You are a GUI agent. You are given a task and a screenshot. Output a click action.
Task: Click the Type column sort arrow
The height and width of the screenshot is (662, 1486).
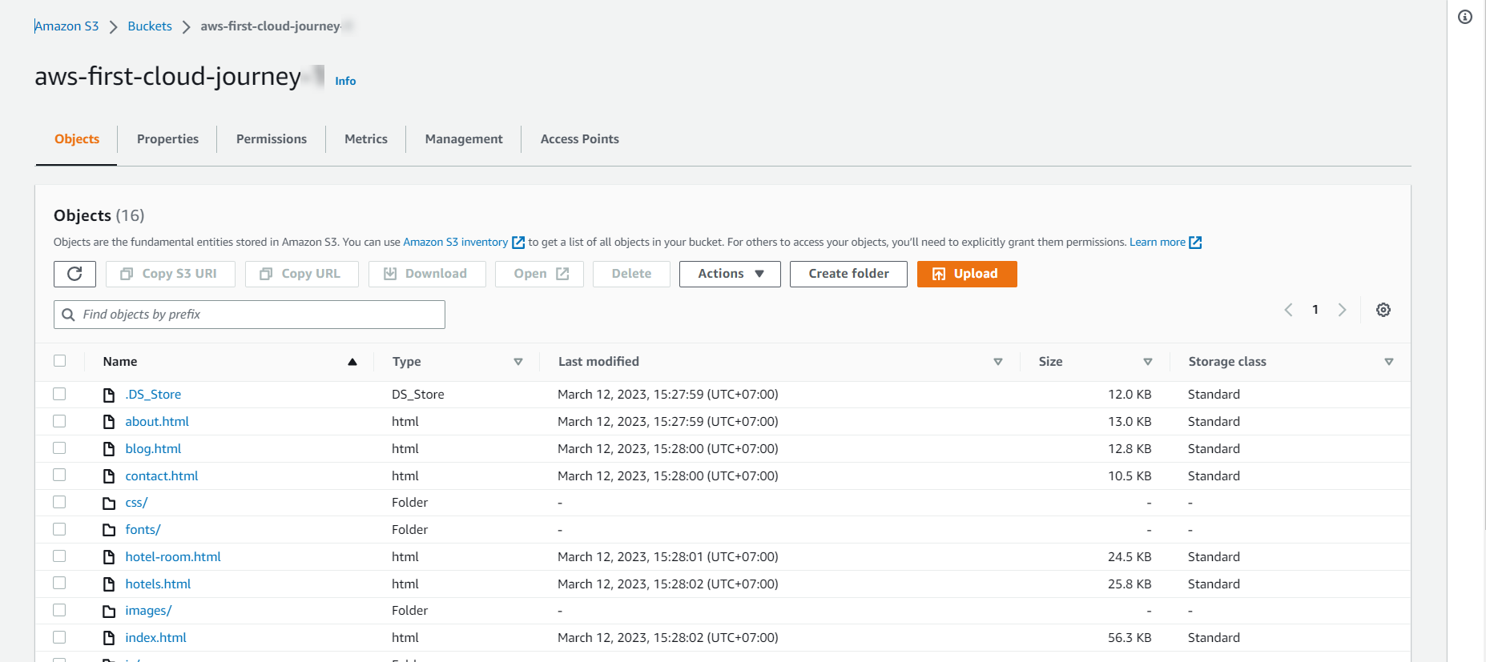click(518, 362)
